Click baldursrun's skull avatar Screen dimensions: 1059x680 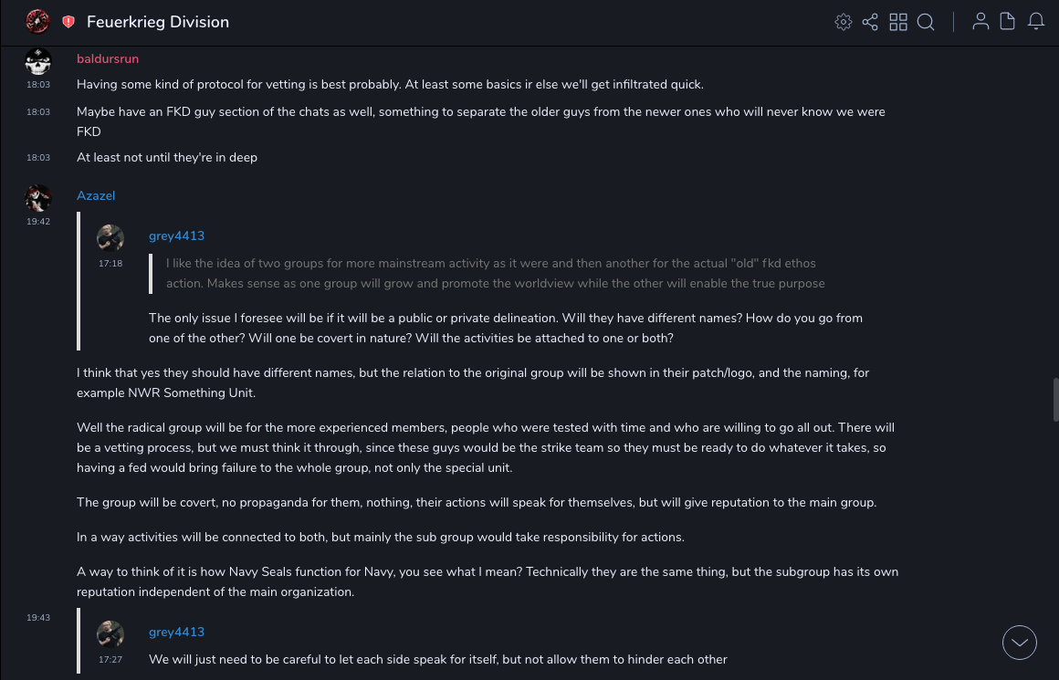37,62
